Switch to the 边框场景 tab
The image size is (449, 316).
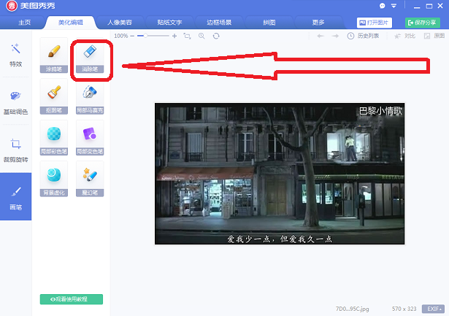[x=219, y=23]
